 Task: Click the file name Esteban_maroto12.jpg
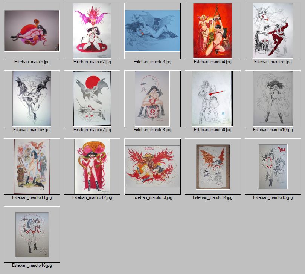pos(92,197)
